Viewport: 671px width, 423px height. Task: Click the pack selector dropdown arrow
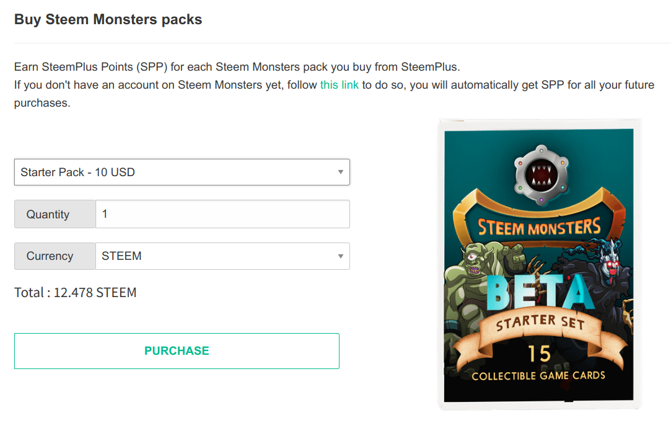tap(341, 172)
